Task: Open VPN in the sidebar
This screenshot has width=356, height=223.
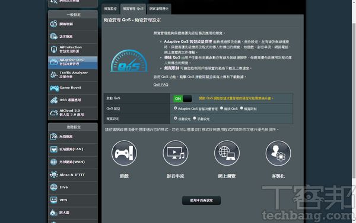Action: click(x=73, y=200)
